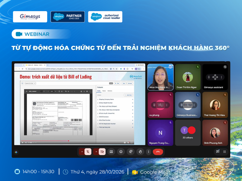
Task: Pin the Gimasys Business participant tile
Action: coord(181,105)
